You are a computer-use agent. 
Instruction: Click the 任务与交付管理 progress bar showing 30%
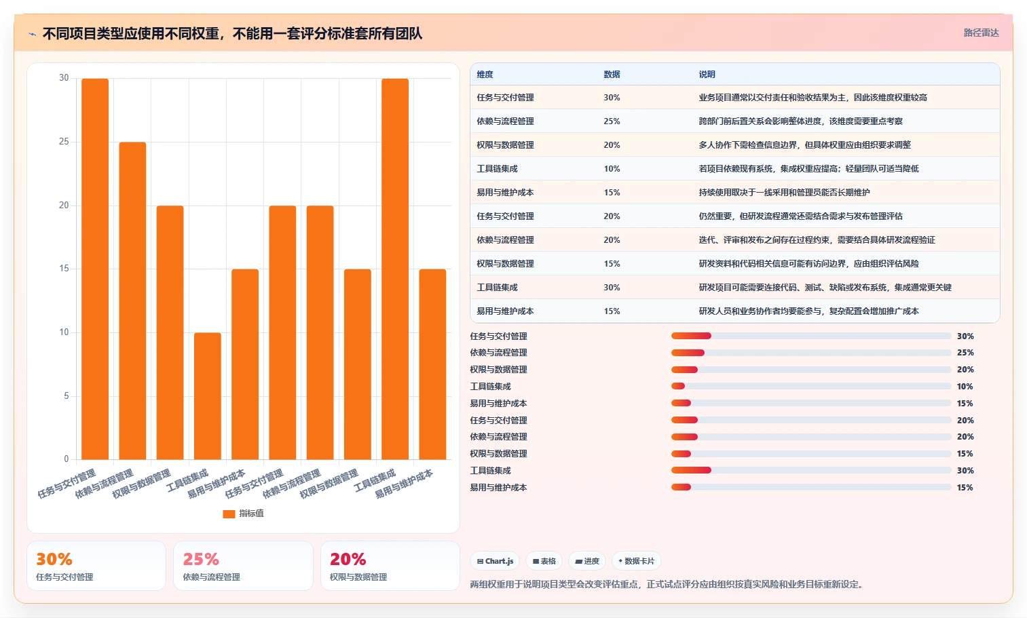pos(811,336)
